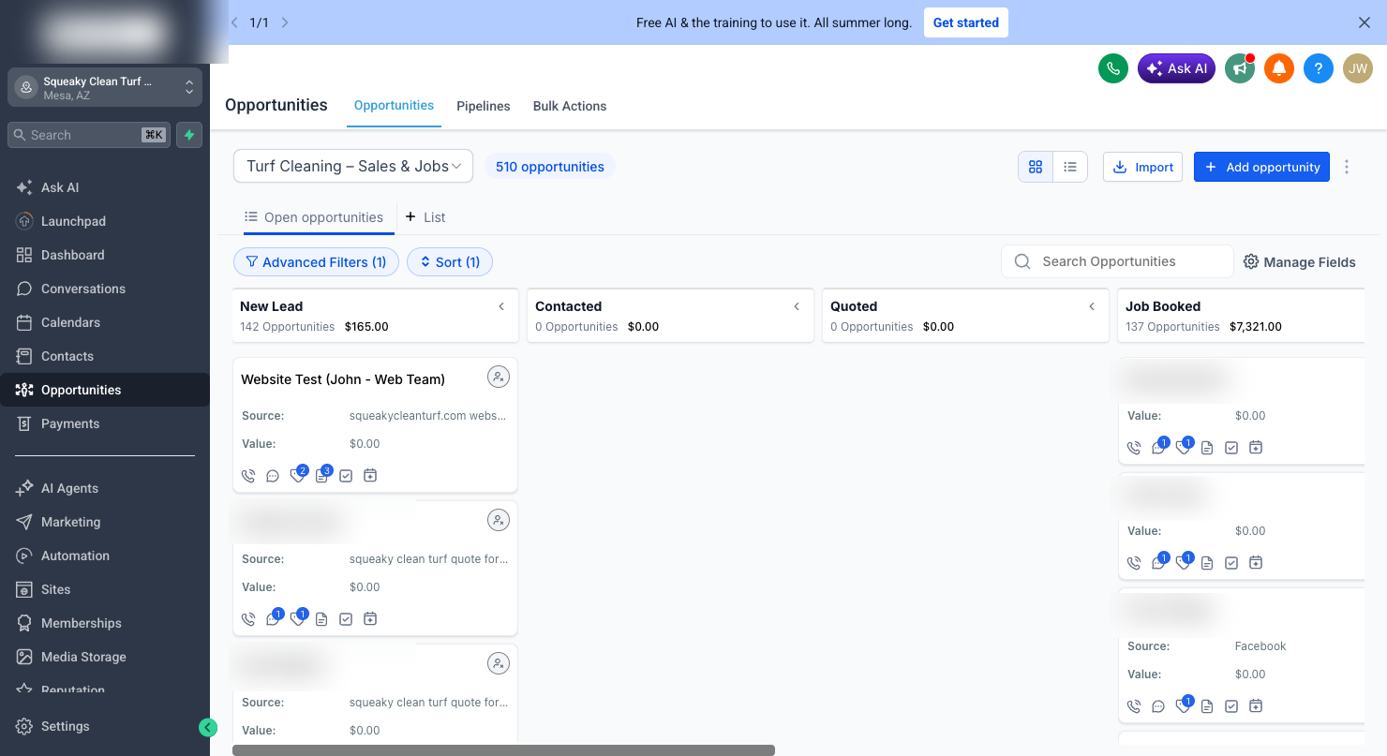
Task: Click phone icon on Facebook source card
Action: (x=1134, y=706)
